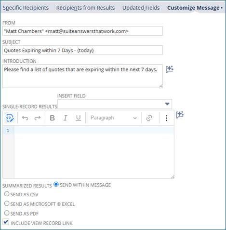Select Send Within Message radio option
The height and width of the screenshot is (230, 226).
point(56,184)
